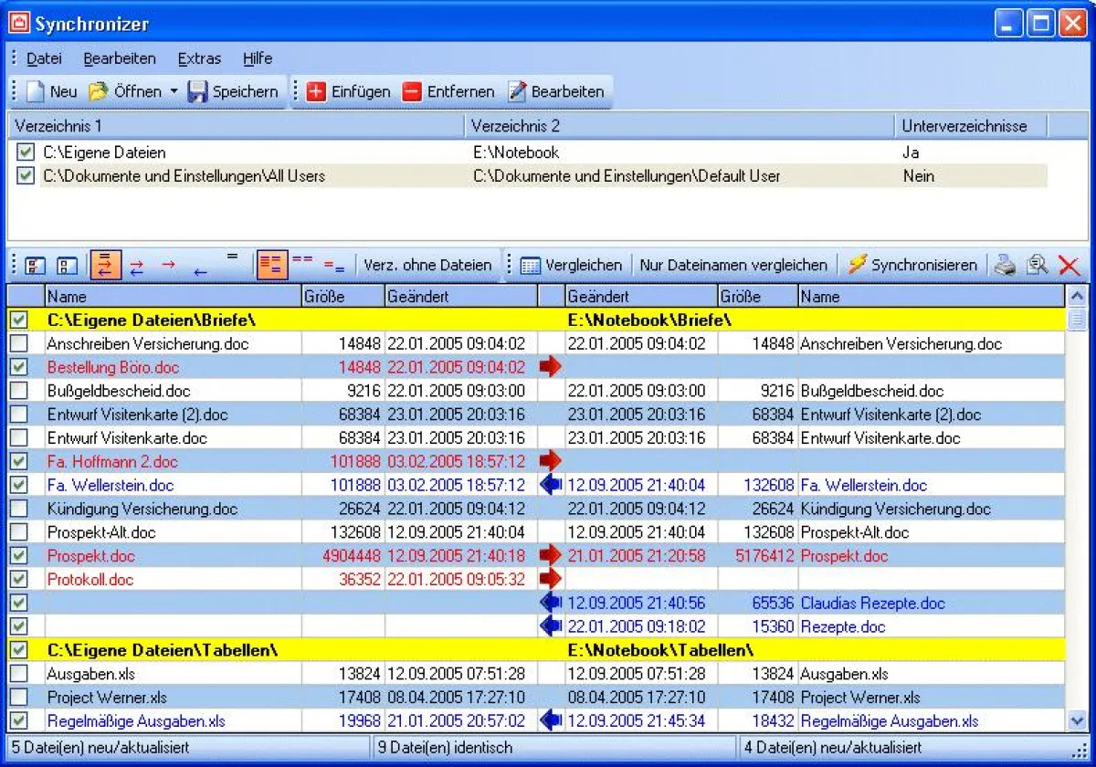
Task: Click Nur Dateinamen vergleichen
Action: tap(733, 265)
